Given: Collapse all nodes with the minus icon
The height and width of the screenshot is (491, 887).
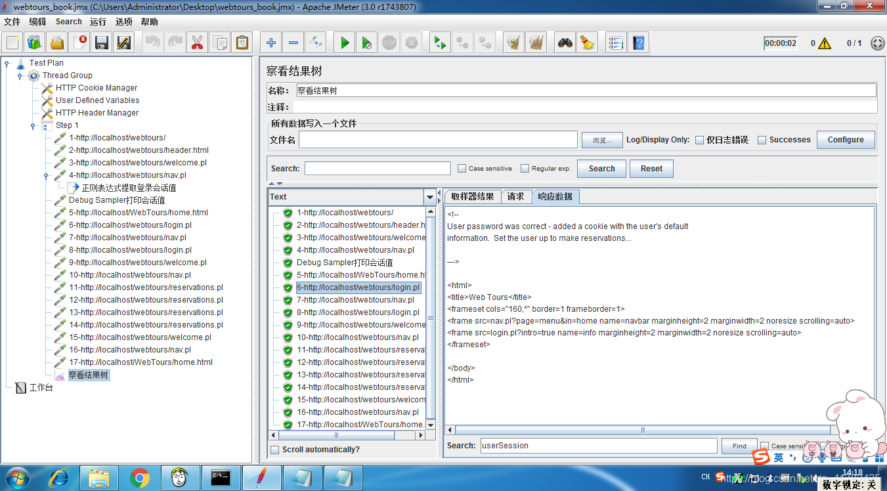Looking at the screenshot, I should coord(293,43).
